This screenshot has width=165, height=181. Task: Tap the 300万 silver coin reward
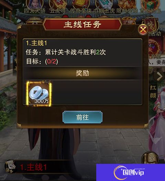point(39,94)
